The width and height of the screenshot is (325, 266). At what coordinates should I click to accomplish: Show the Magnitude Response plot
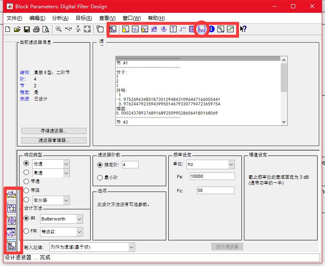(x=126, y=29)
